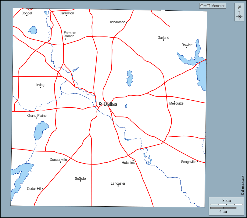Click the lake northeast of Dallas
The image size is (247, 218).
(x=130, y=78)
